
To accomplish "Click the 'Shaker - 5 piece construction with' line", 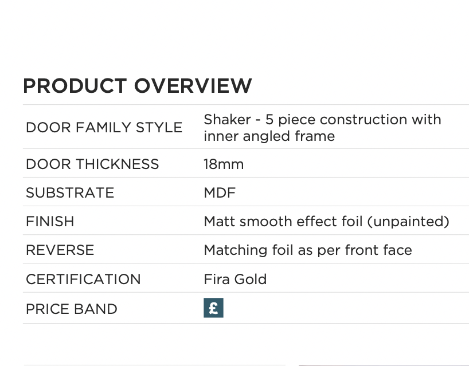I will click(x=322, y=120).
